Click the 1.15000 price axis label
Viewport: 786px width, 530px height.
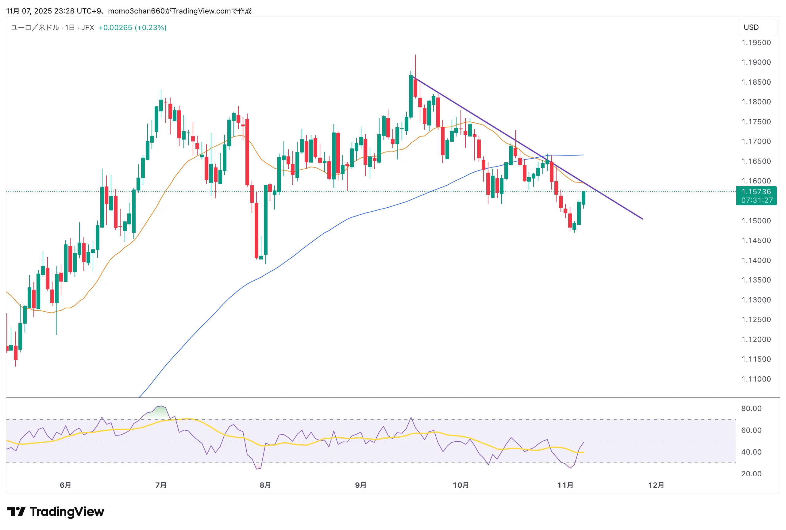click(756, 221)
